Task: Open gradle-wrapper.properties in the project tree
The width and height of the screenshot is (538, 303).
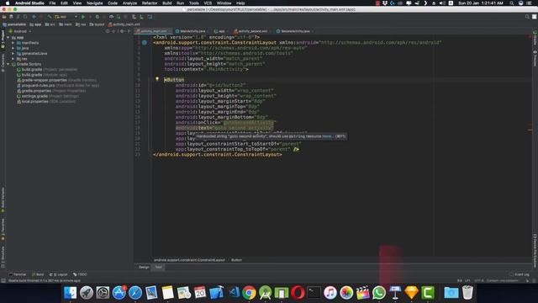Action: click(x=45, y=80)
